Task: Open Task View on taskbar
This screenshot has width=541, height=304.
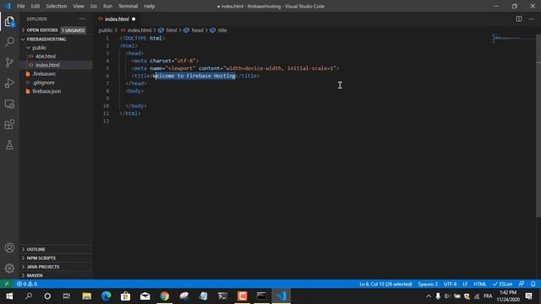Action: pyautogui.click(x=66, y=296)
